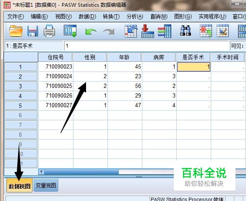Click horizontal scrollbar left arrow
Viewport: 246px width, 201px height.
(x=41, y=172)
